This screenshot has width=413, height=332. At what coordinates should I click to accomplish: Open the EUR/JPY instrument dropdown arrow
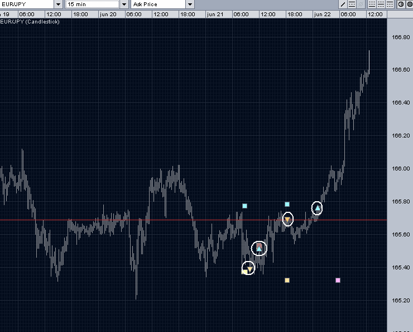click(58, 4)
